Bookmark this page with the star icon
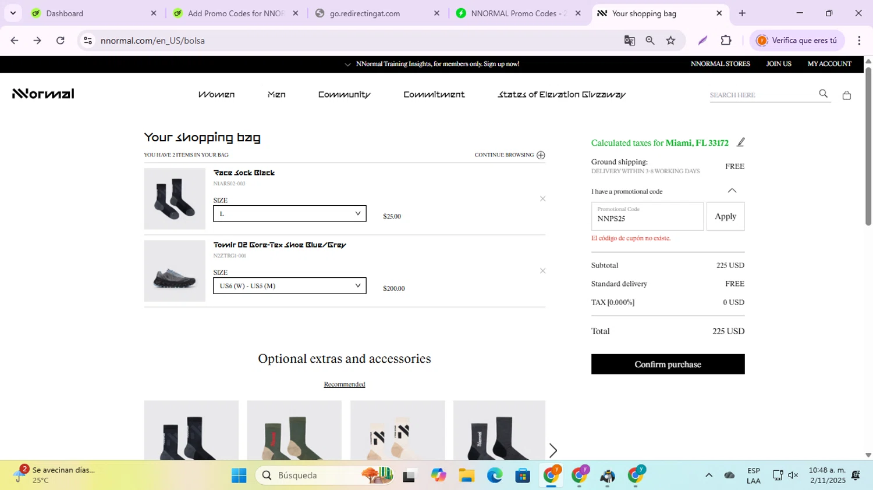The image size is (873, 490). pyautogui.click(x=671, y=41)
